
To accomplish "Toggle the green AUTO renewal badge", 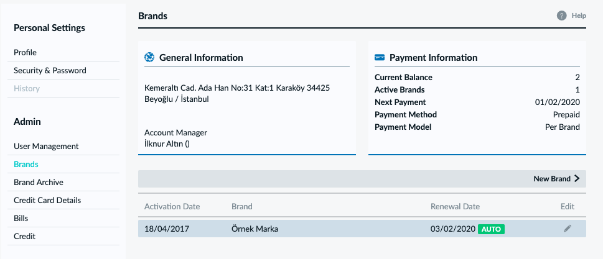I will click(x=491, y=229).
